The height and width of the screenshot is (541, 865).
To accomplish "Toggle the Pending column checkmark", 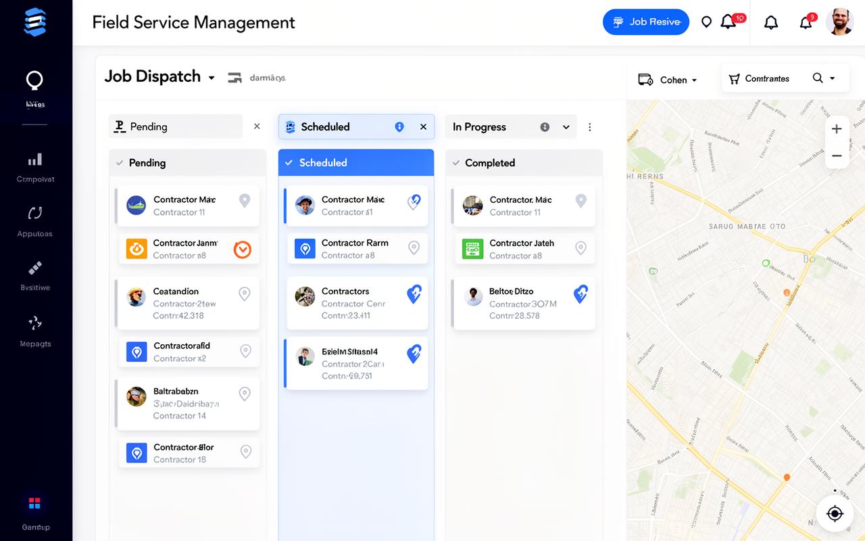I will click(x=120, y=163).
